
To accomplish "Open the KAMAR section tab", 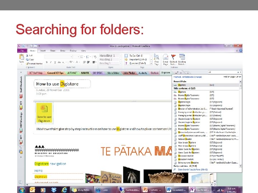I will [x=85, y=73].
